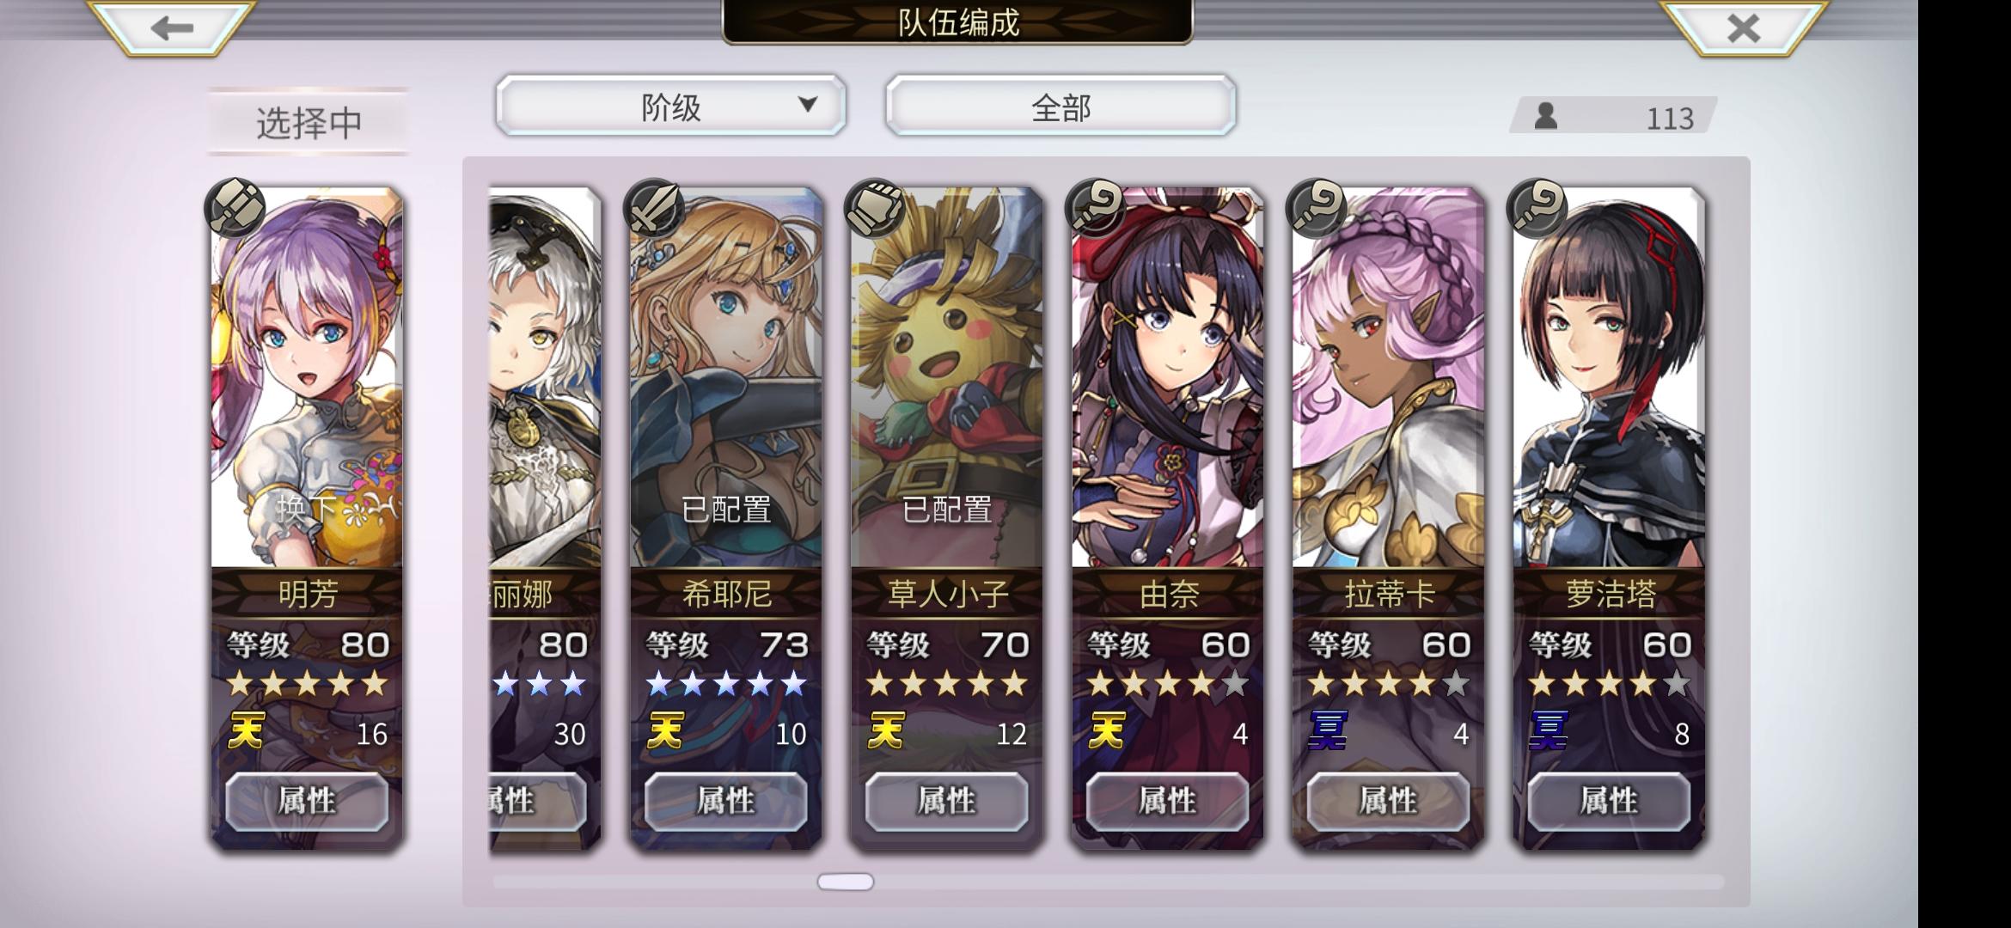Viewport: 2011px width, 928px height.
Task: Close the team formation screen
Action: click(1742, 27)
